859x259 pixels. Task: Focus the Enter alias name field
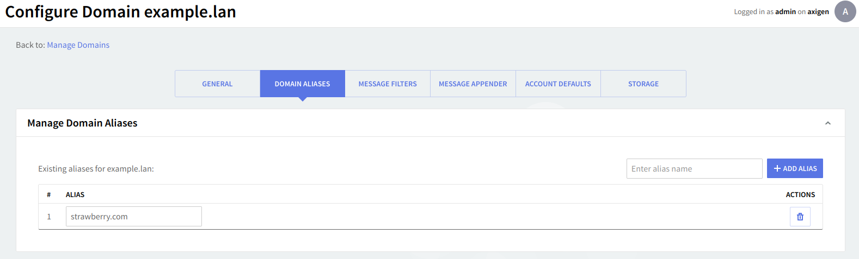tap(694, 168)
